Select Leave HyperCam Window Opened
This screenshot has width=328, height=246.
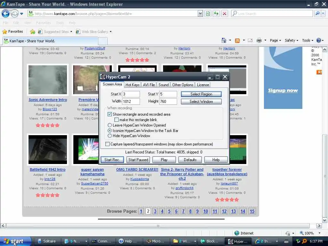[110, 125]
